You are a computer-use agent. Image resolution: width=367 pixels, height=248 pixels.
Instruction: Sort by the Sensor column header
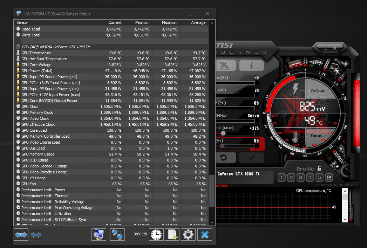click(x=55, y=22)
